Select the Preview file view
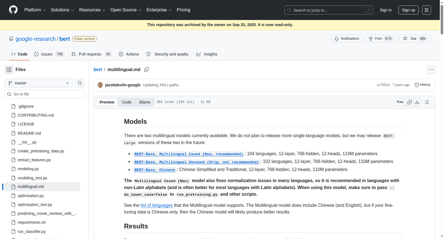 pos(107,102)
